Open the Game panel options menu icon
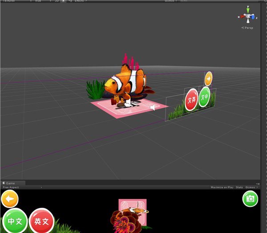267x233 pixels. [258, 184]
